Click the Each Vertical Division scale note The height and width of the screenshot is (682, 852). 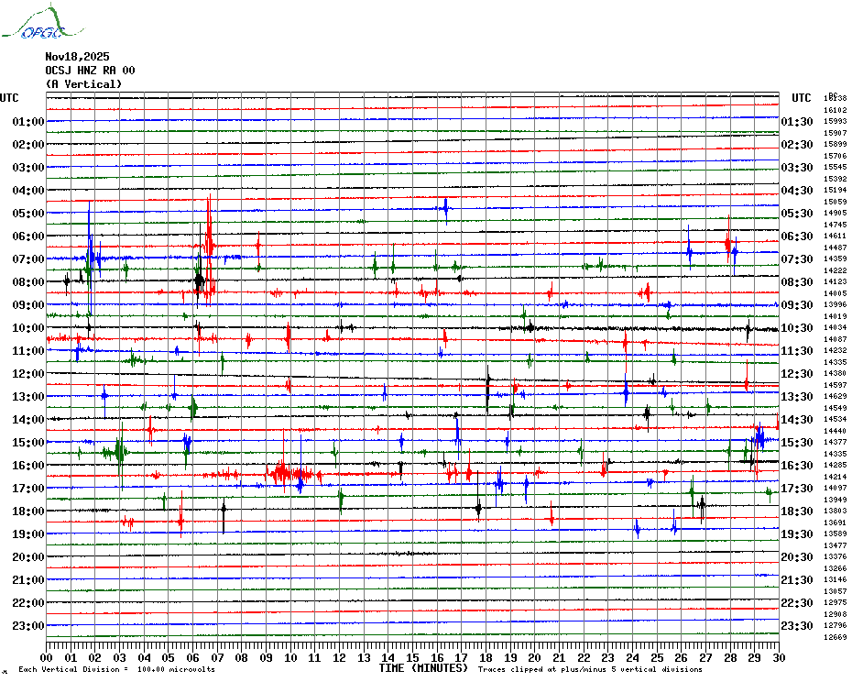coord(116,669)
